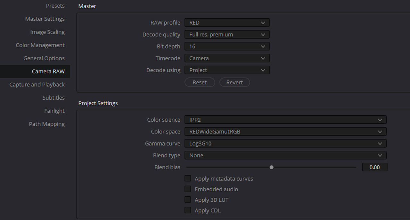The height and width of the screenshot is (220, 410).
Task: Go to Master Settings section
Action: [x=45, y=19]
